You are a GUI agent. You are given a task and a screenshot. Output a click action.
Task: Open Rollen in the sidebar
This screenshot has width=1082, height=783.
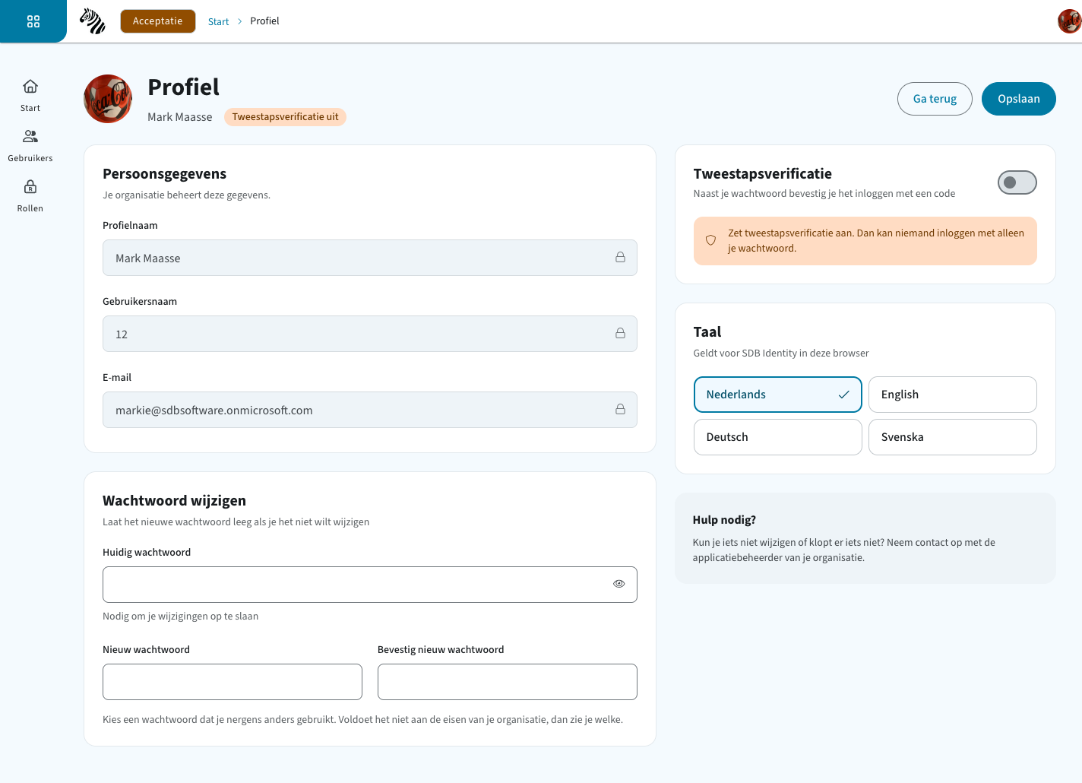(x=30, y=195)
